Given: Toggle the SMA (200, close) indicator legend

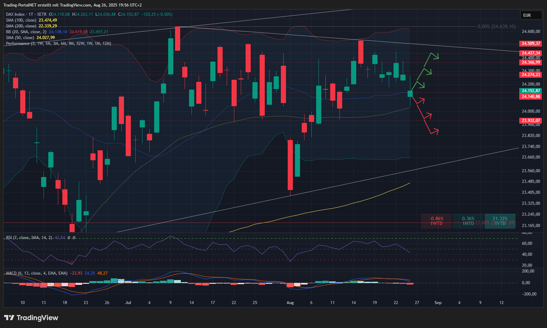Looking at the screenshot, I should (x=21, y=26).
